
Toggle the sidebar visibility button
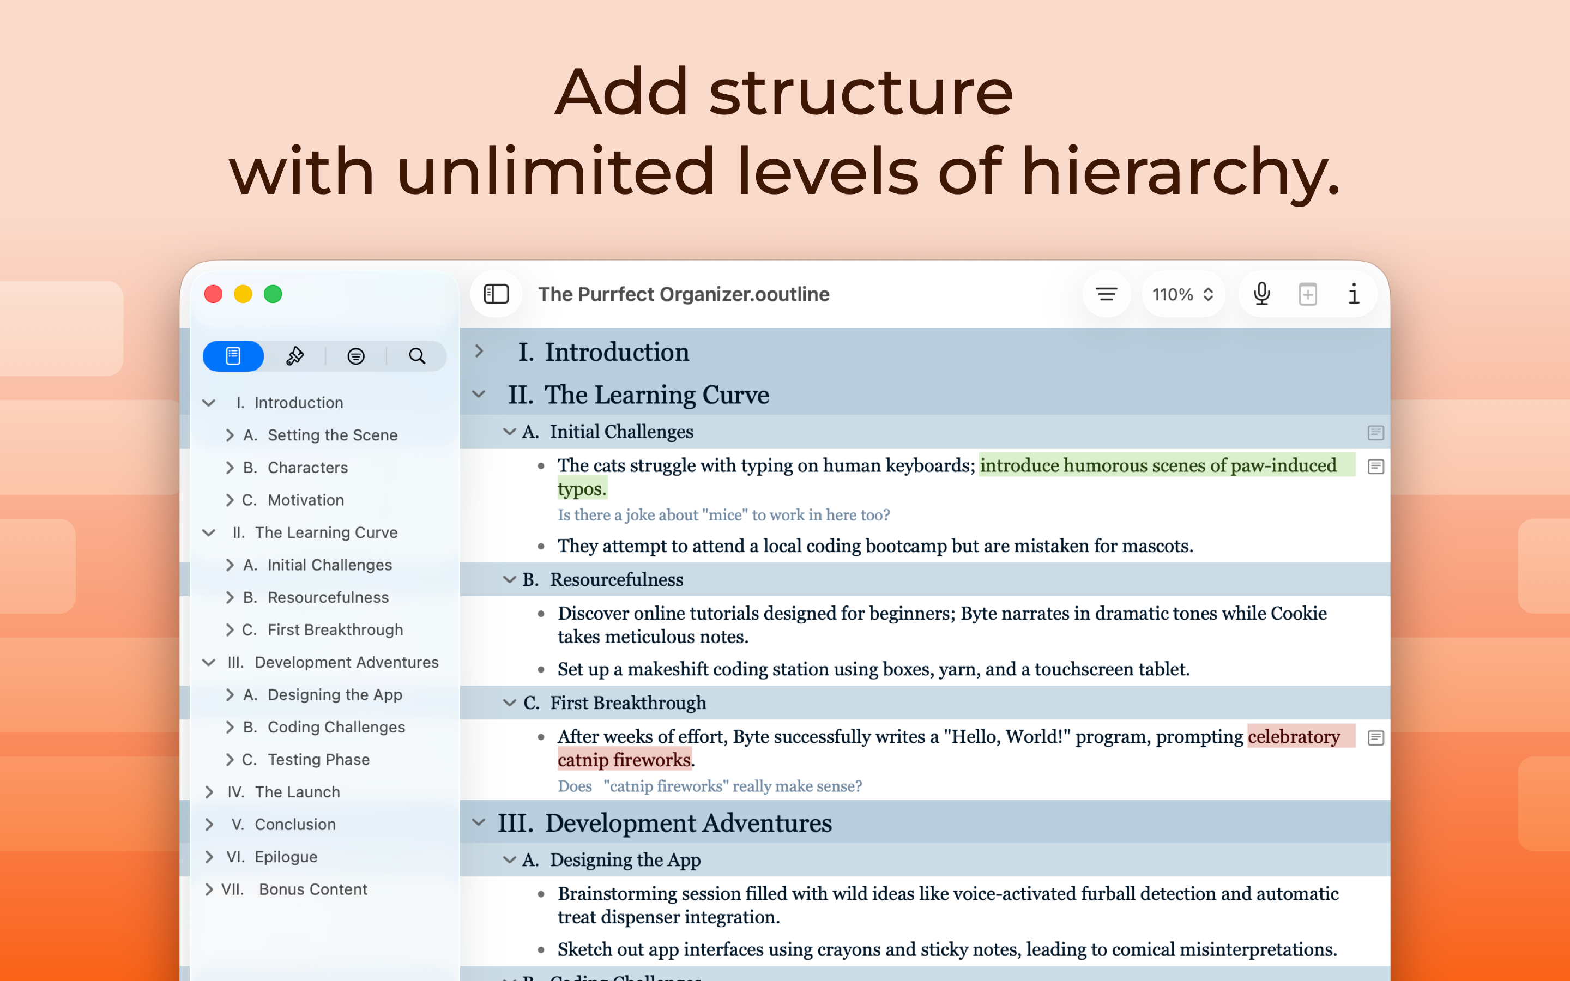tap(496, 294)
